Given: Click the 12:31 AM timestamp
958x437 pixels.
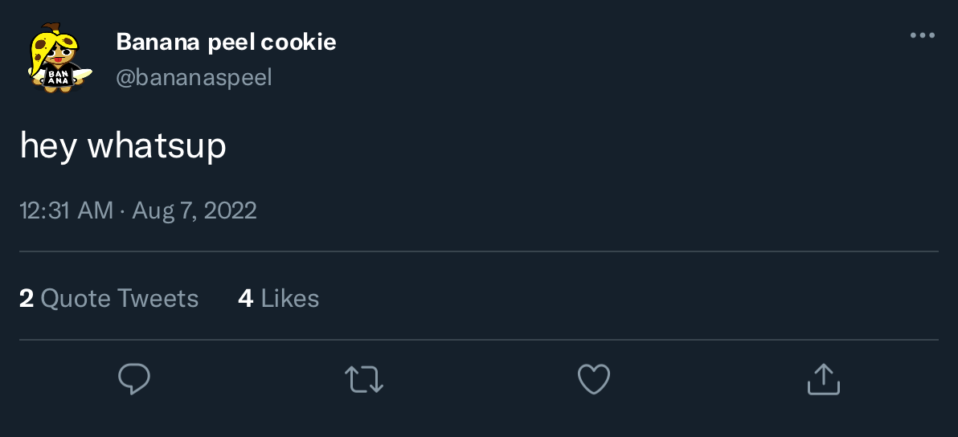Looking at the screenshot, I should pos(66,210).
